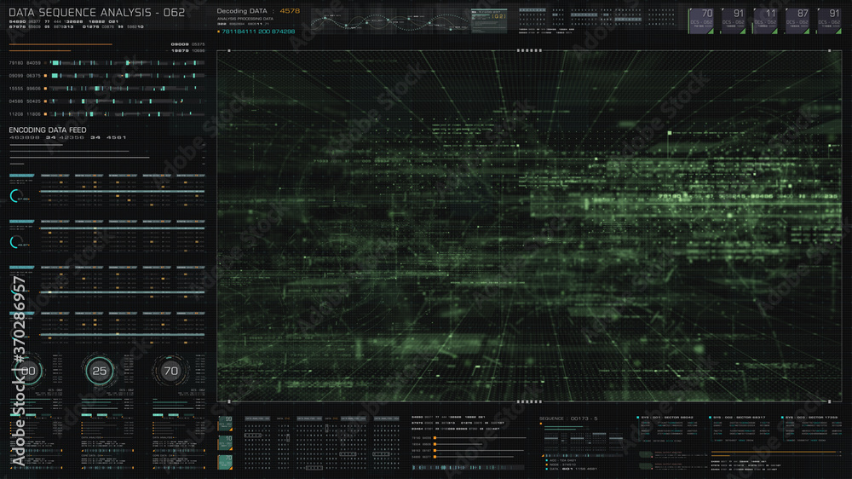The image size is (852, 479).
Task: Select the DCS-062 tile showing 70 at top
Action: [701, 20]
